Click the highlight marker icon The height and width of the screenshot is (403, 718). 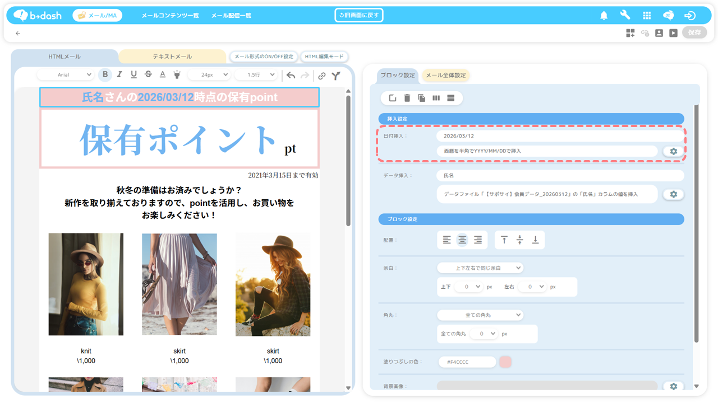pyautogui.click(x=177, y=75)
